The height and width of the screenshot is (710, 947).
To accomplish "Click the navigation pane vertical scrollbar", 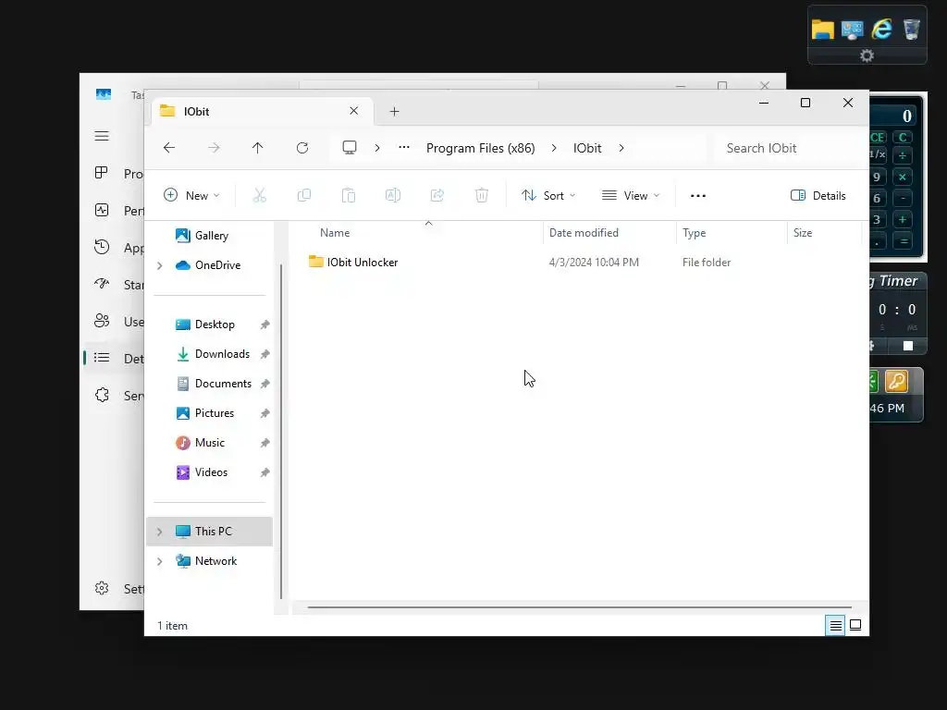I will coord(281,432).
